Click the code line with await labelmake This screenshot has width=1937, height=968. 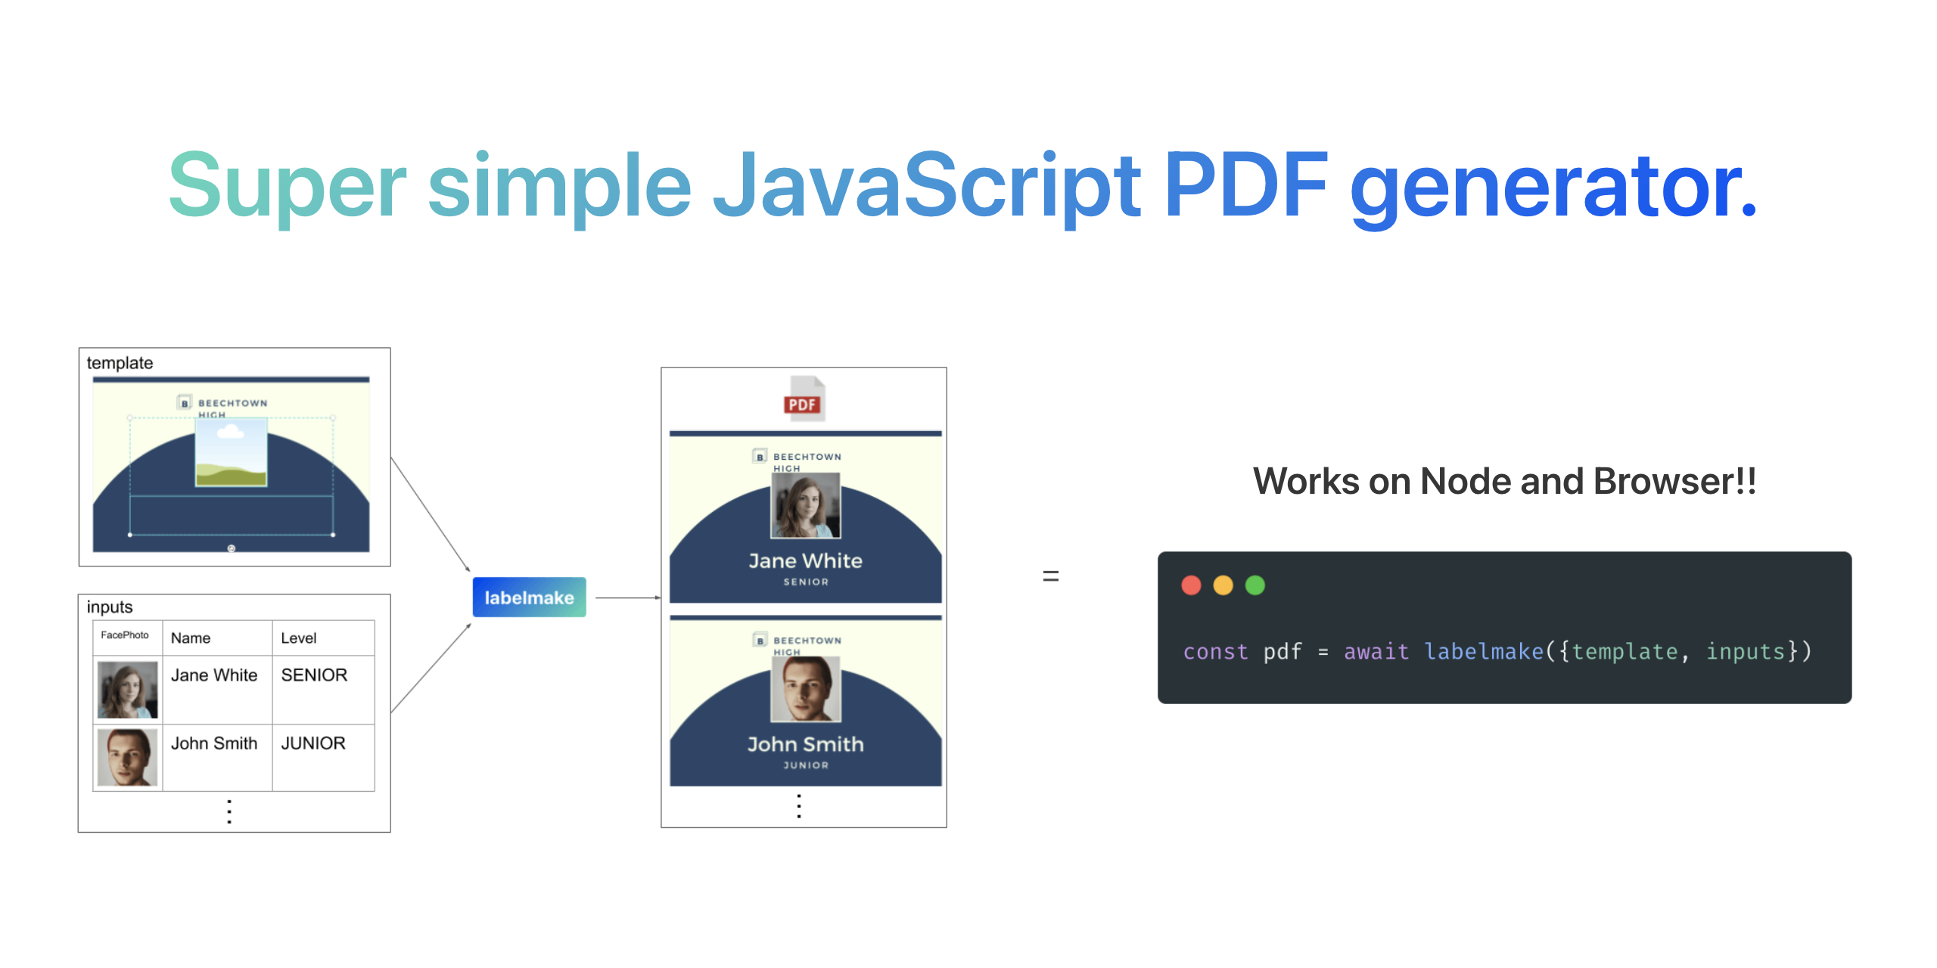[1497, 651]
